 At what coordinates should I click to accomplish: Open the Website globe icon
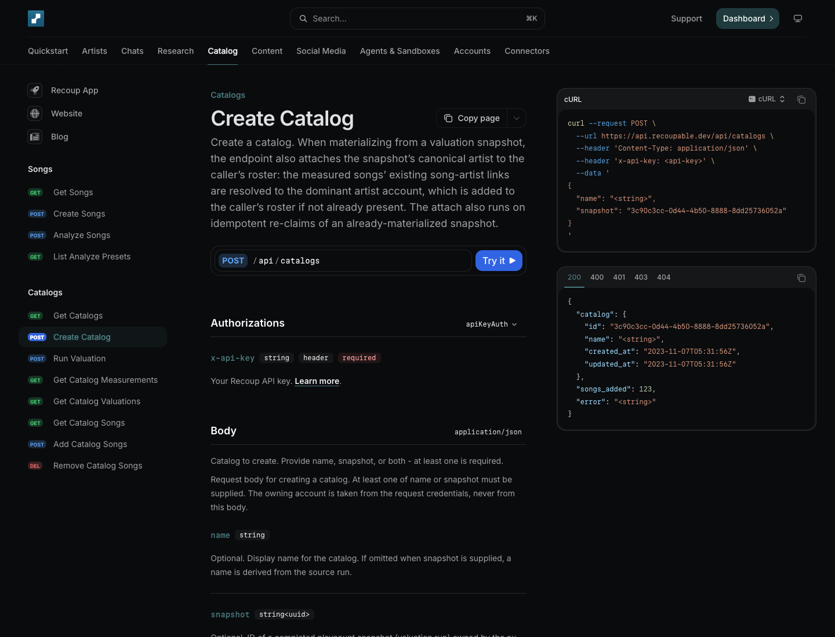pyautogui.click(x=35, y=114)
